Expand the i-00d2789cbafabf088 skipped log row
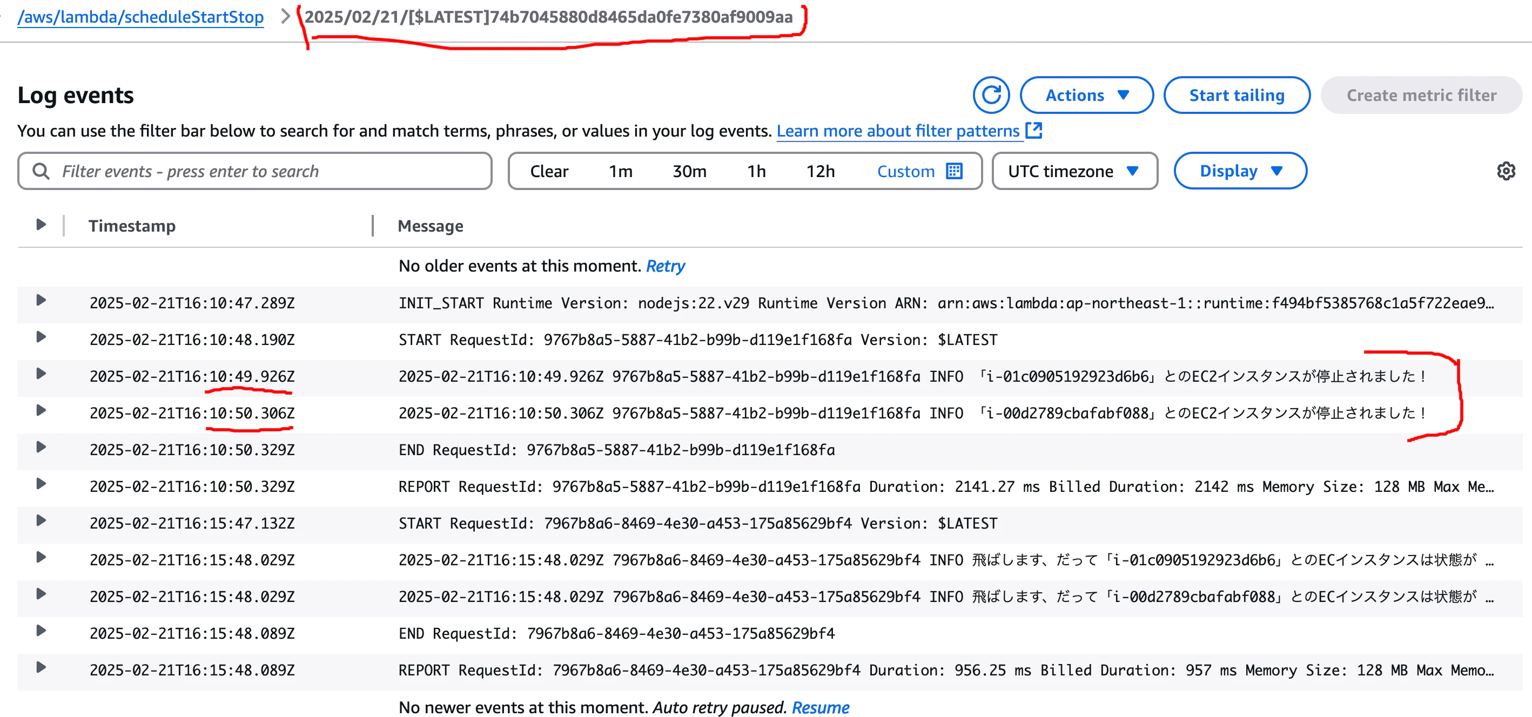Viewport: 1532px width, 717px height. click(x=41, y=594)
